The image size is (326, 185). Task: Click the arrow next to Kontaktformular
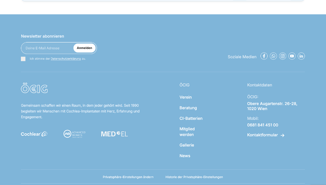click(282, 135)
